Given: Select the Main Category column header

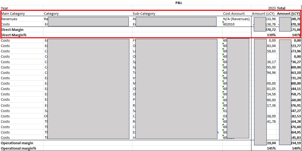Looking at the screenshot, I should tap(13, 14).
